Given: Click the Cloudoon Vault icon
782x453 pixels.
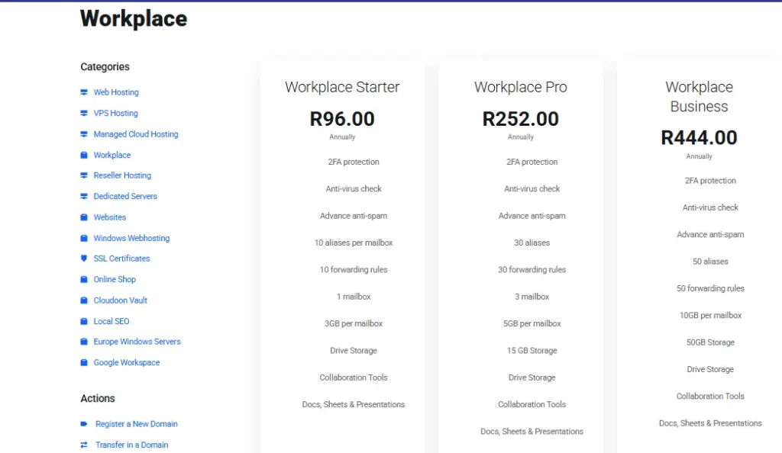Looking at the screenshot, I should 84,300.
